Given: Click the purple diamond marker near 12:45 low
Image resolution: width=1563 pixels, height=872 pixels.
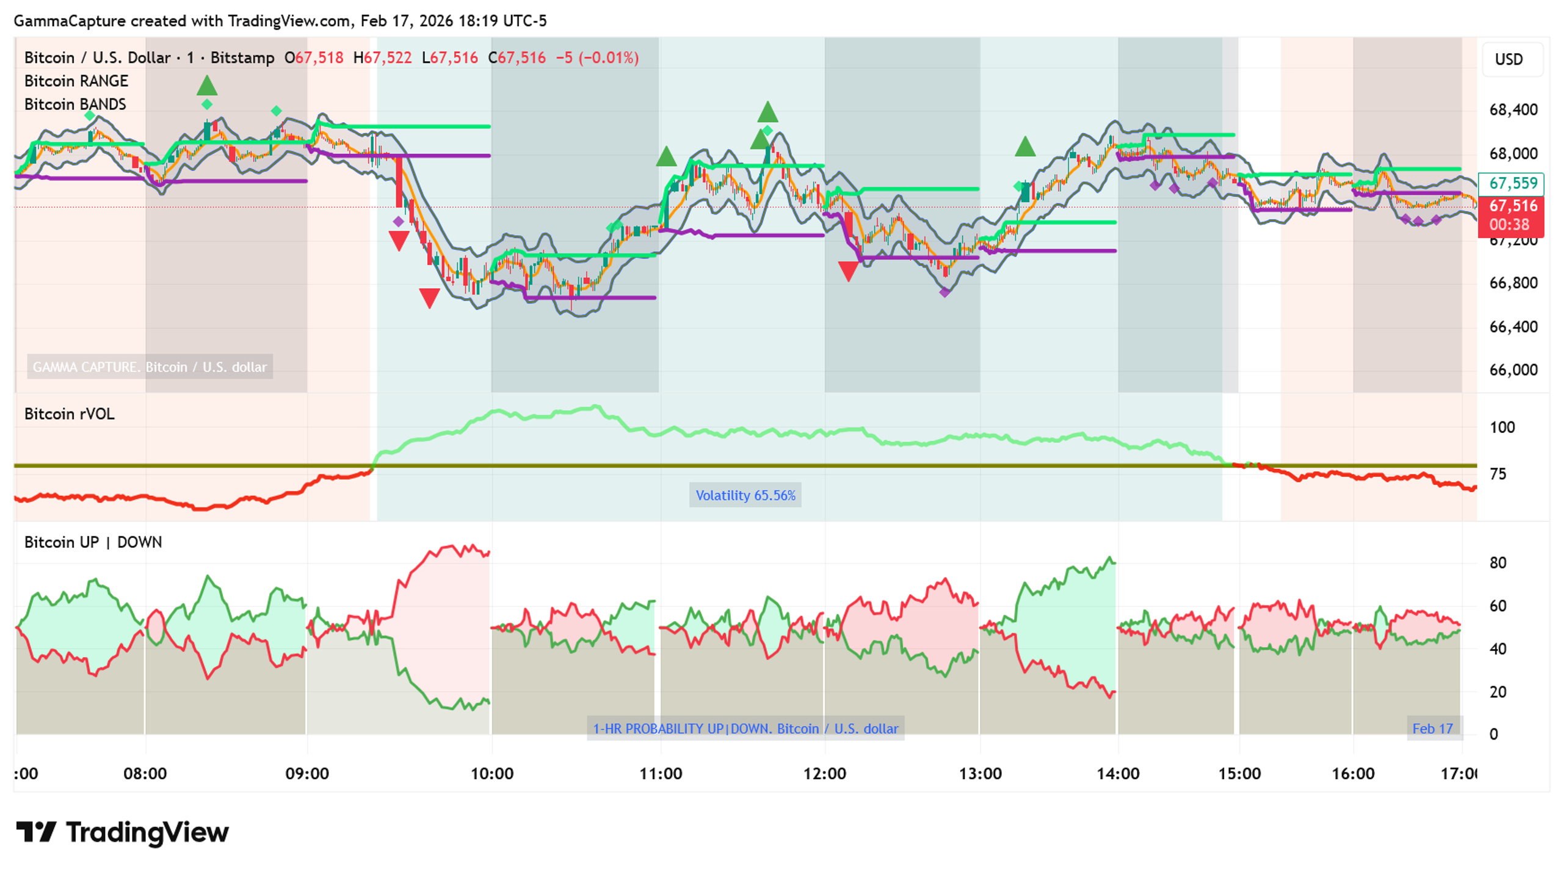Looking at the screenshot, I should [x=945, y=292].
